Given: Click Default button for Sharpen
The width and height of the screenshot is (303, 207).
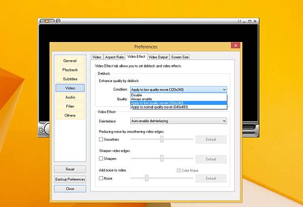Looking at the screenshot, I should (x=211, y=159).
